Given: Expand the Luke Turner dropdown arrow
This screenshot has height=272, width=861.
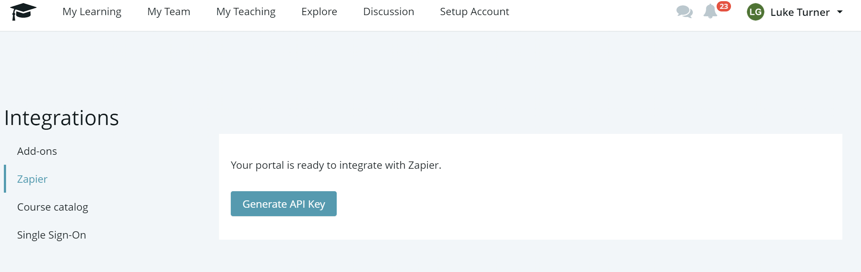Looking at the screenshot, I should pyautogui.click(x=840, y=12).
